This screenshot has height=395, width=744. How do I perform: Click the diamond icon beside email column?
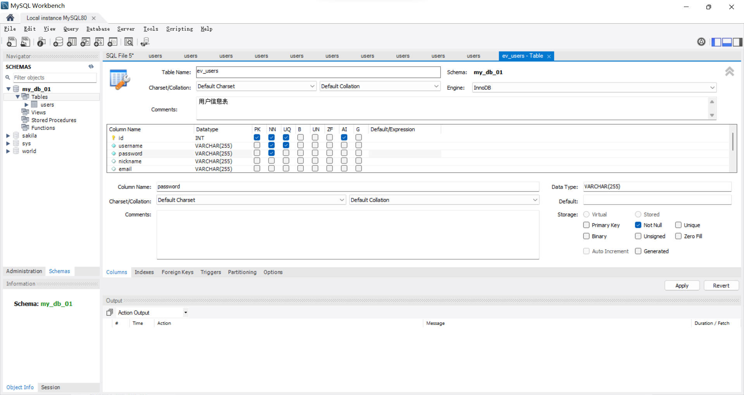114,169
